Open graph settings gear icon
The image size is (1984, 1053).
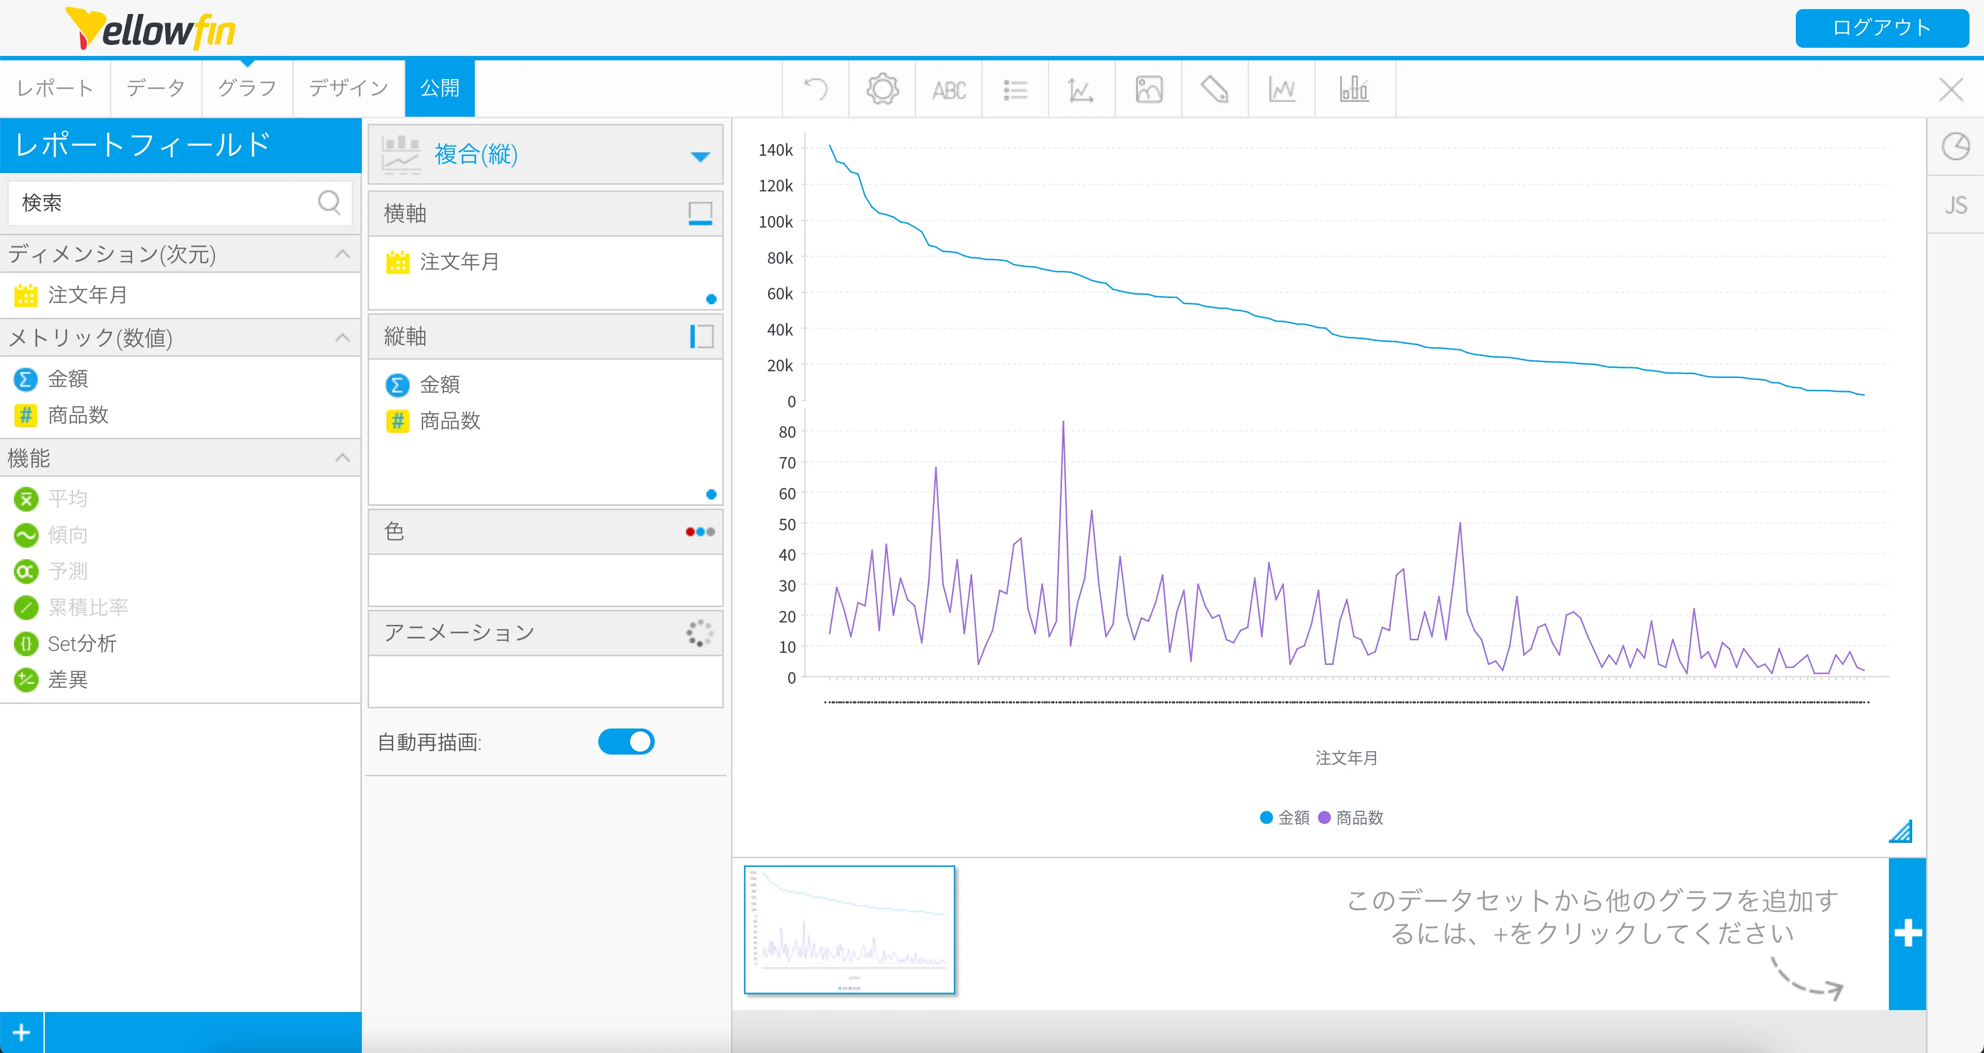[x=882, y=89]
